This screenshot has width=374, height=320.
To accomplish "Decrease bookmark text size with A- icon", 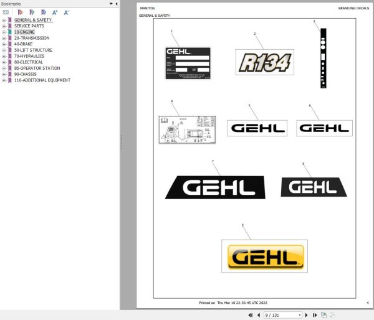I will click(x=67, y=12).
